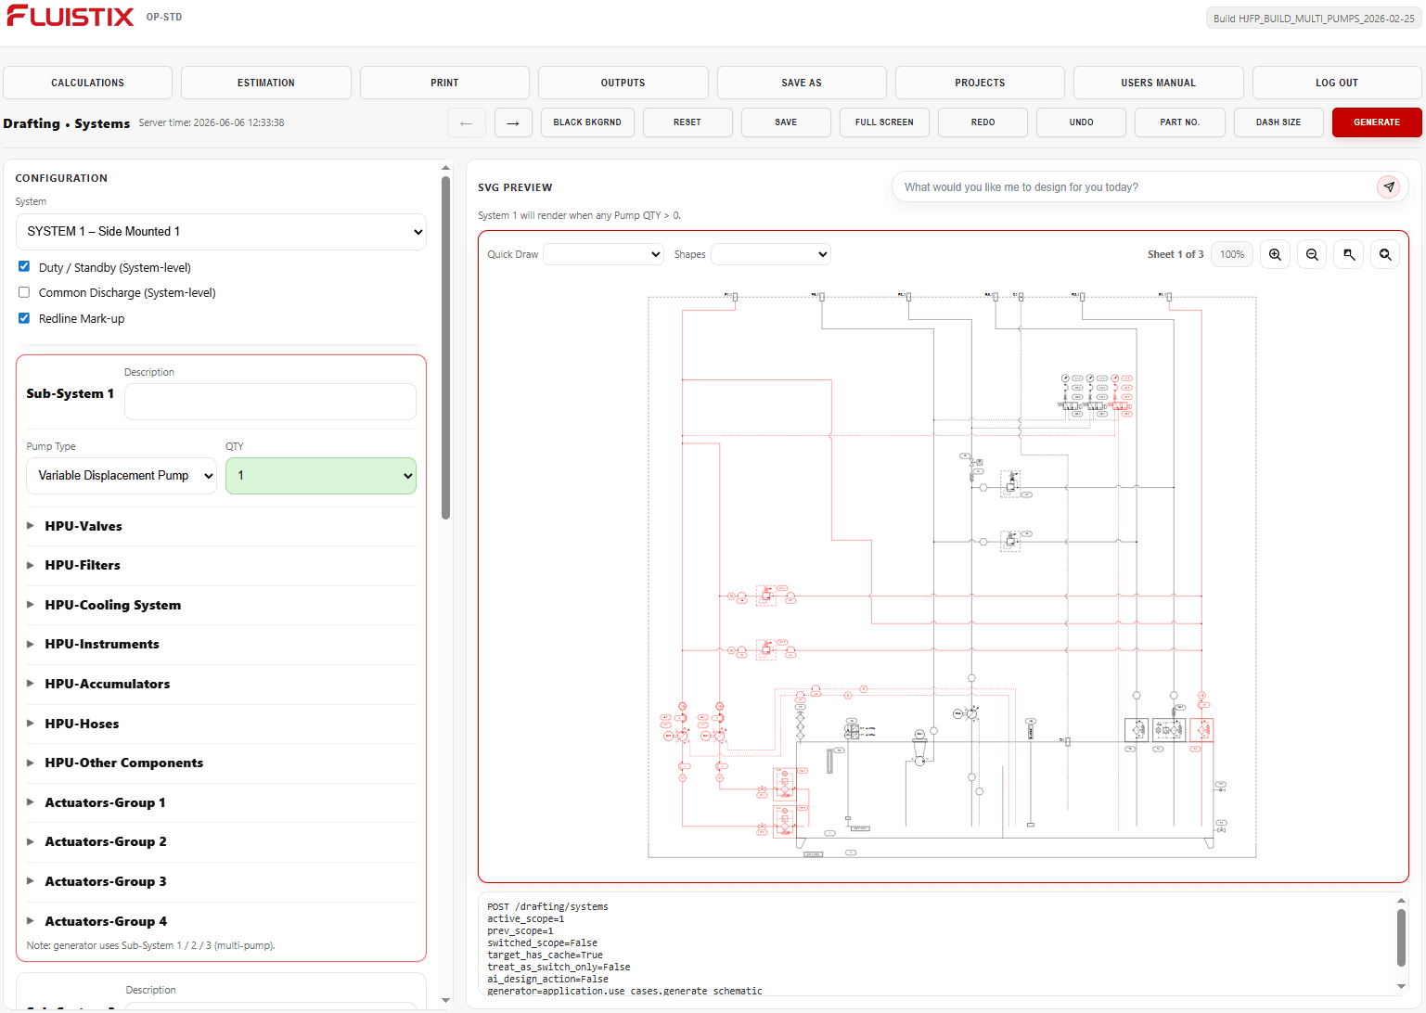Click the Print menu button
1426x1013 pixels.
tap(444, 83)
